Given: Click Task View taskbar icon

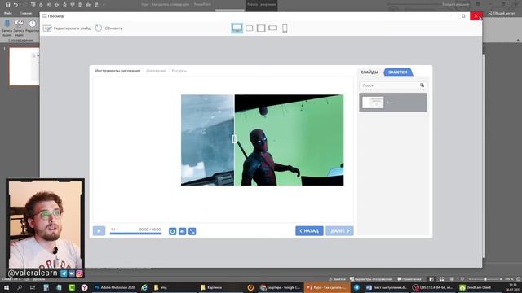Looking at the screenshot, I should click(x=33, y=287).
